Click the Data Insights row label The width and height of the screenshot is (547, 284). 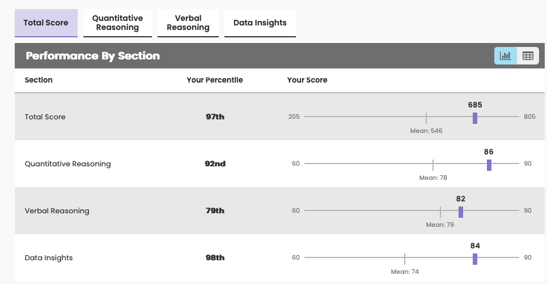[x=49, y=258]
